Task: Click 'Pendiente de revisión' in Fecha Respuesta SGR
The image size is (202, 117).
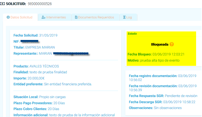Action: (181, 96)
